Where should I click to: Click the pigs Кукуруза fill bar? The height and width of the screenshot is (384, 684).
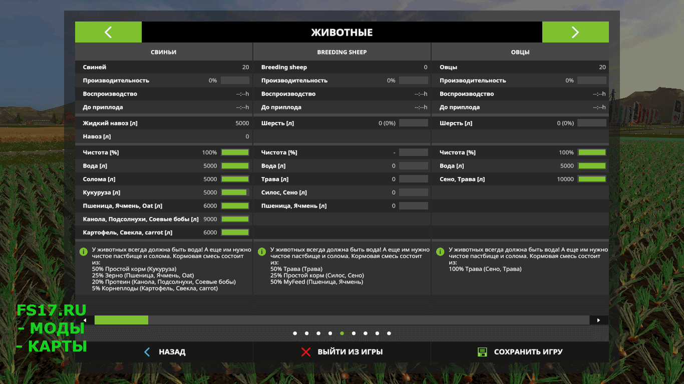coord(235,192)
